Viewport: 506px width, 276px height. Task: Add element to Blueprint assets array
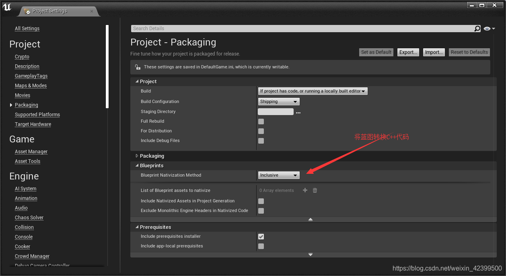point(305,190)
